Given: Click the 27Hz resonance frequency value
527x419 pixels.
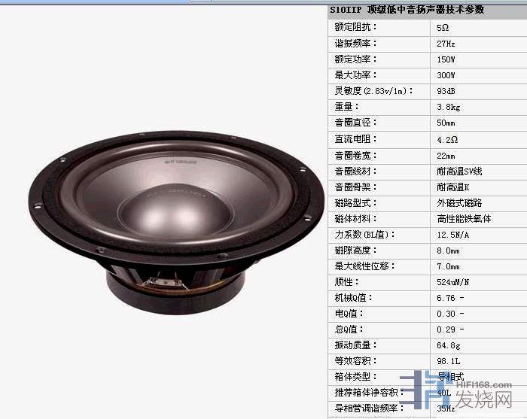Looking at the screenshot, I should pos(446,44).
